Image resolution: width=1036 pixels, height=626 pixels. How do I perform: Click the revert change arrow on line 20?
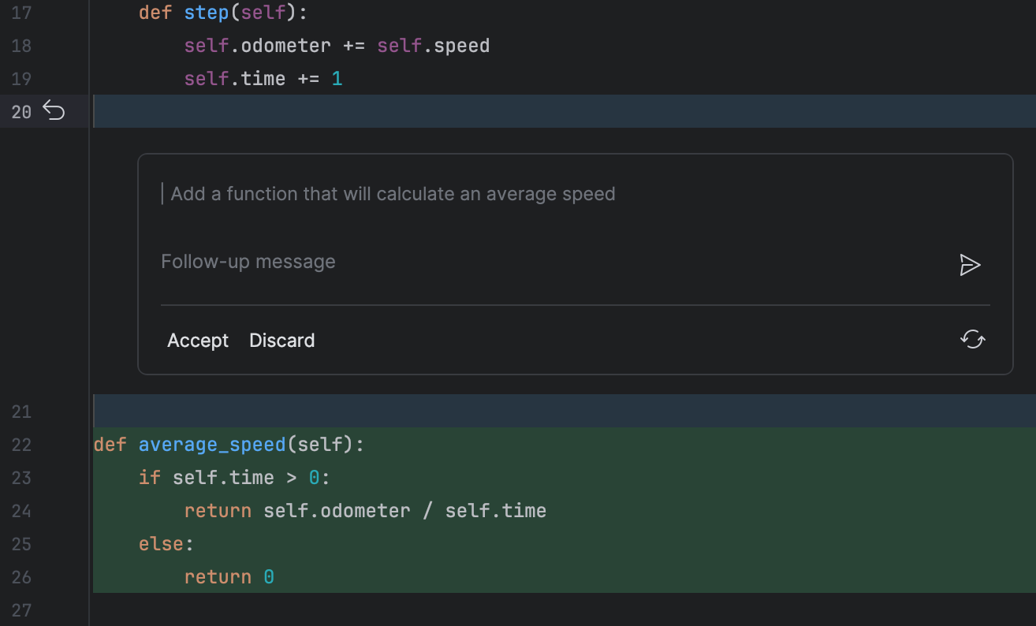[54, 111]
